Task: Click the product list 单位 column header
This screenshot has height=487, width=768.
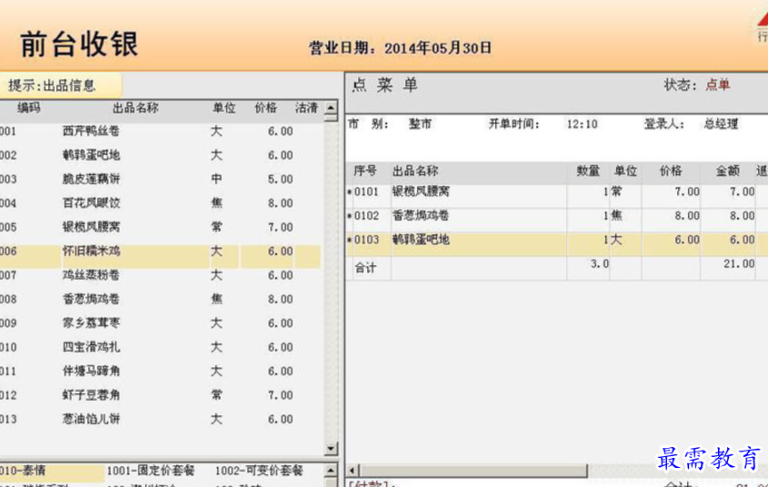Action: 224,108
